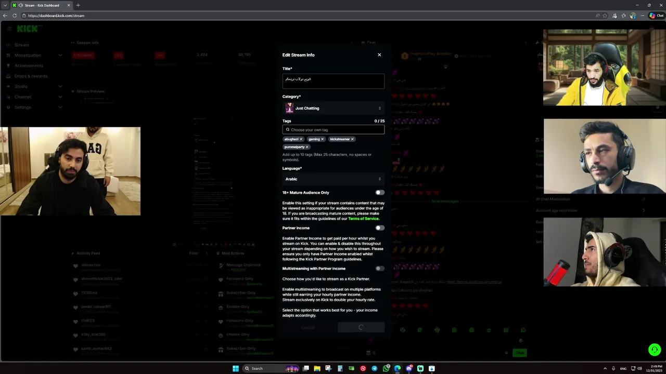Open Calculator from the taskbar
Screen dimensions: 666x374
(340, 368)
